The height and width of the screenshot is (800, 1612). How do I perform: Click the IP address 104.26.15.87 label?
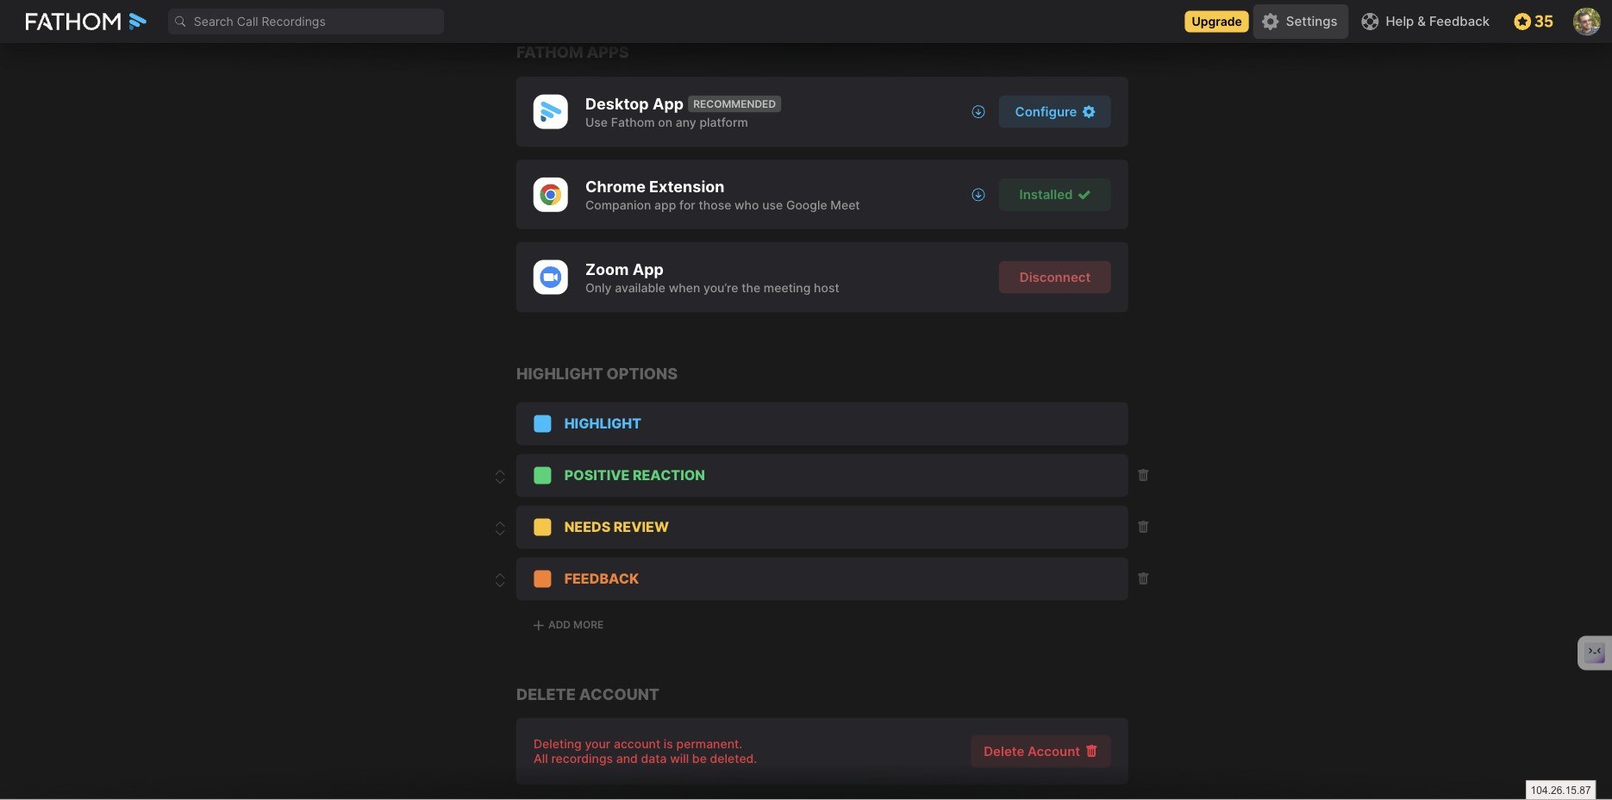point(1560,790)
